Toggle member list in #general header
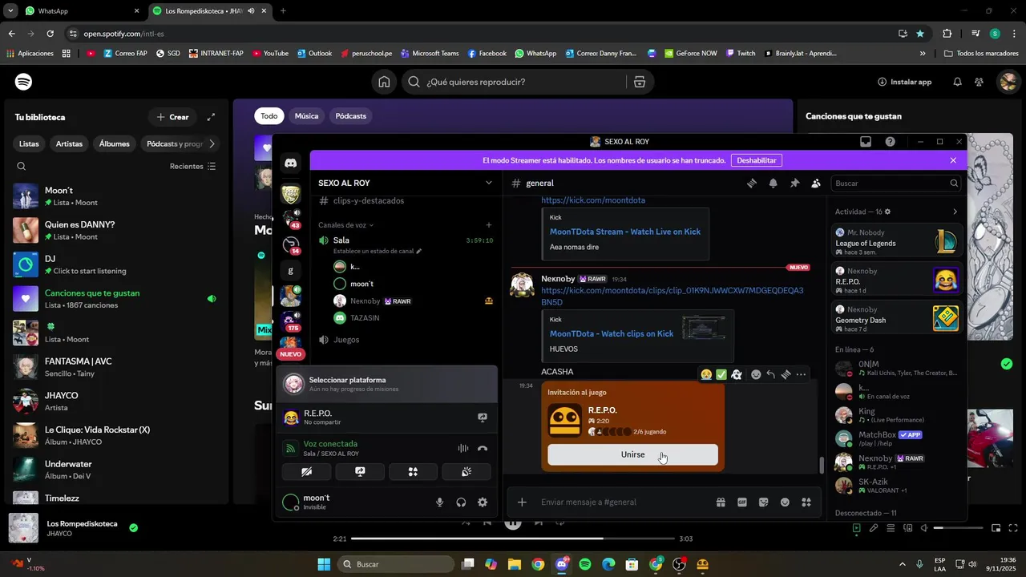The width and height of the screenshot is (1026, 577). pyautogui.click(x=816, y=183)
